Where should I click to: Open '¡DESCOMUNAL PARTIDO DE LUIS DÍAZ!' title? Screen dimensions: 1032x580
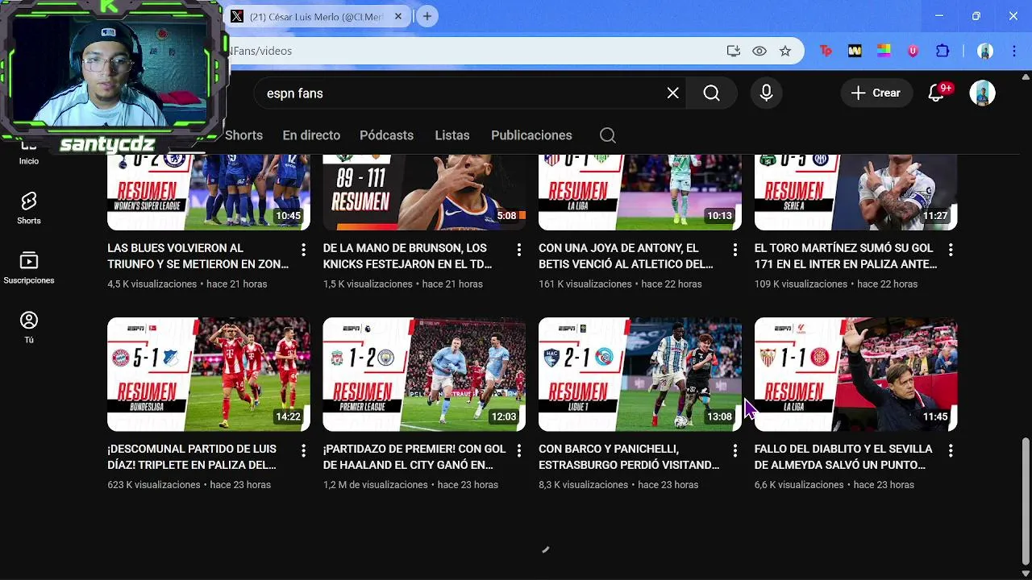(192, 457)
